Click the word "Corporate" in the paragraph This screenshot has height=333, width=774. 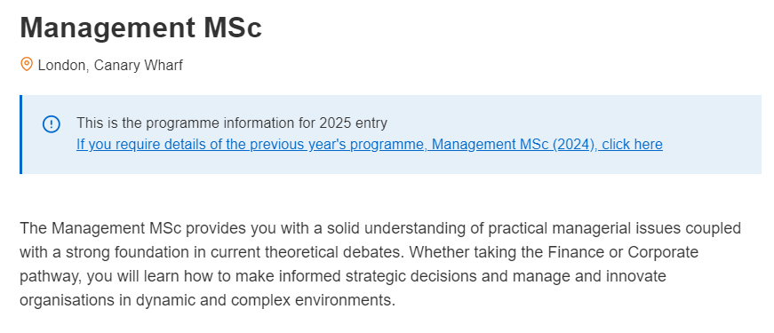pyautogui.click(x=663, y=252)
